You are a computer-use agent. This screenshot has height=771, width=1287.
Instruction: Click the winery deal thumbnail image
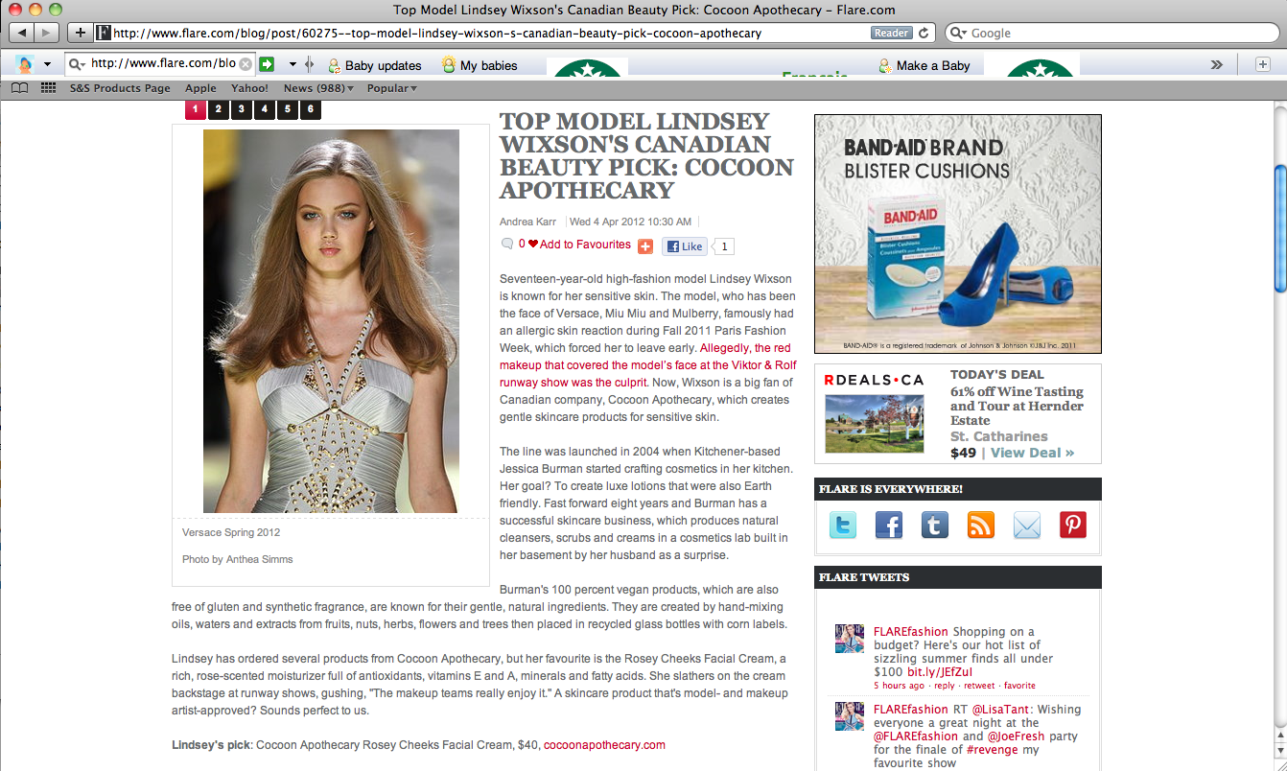tap(874, 424)
